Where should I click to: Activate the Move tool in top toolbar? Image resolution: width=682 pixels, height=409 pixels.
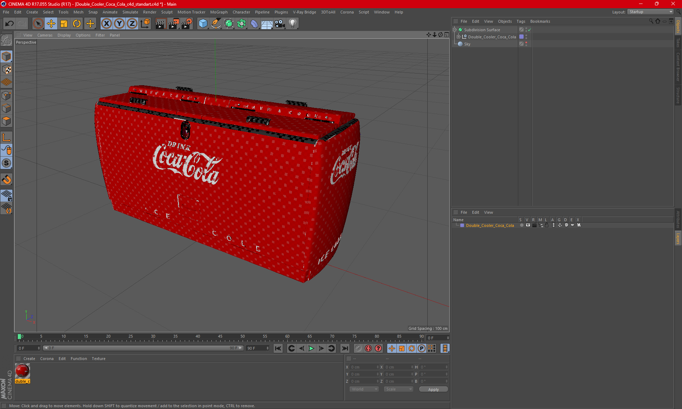click(51, 24)
